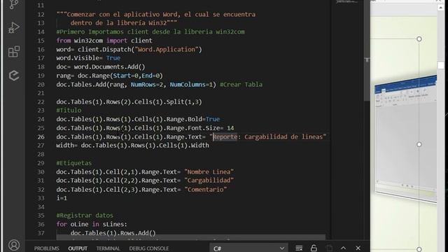This screenshot has width=448, height=252.
Task: Click line number 36 in the gutter
Action: point(41,224)
